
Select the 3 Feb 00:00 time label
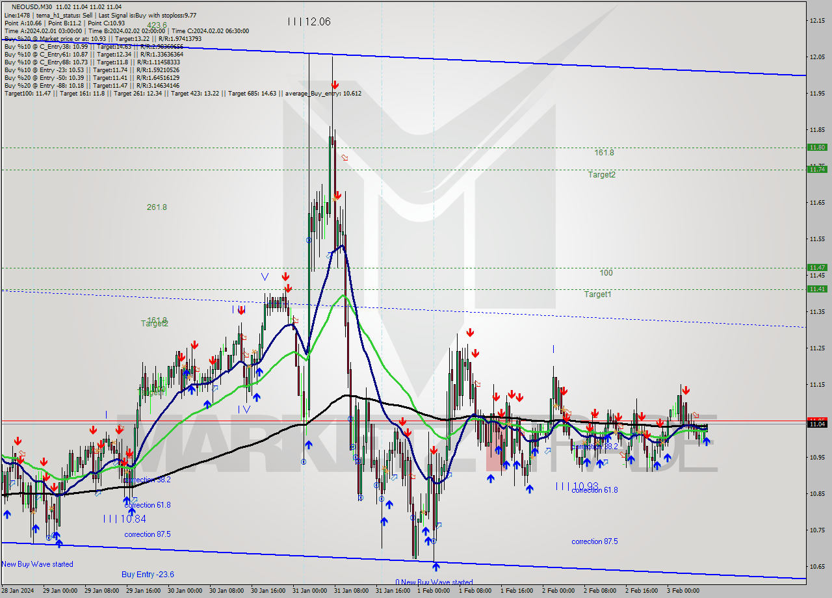click(x=683, y=591)
